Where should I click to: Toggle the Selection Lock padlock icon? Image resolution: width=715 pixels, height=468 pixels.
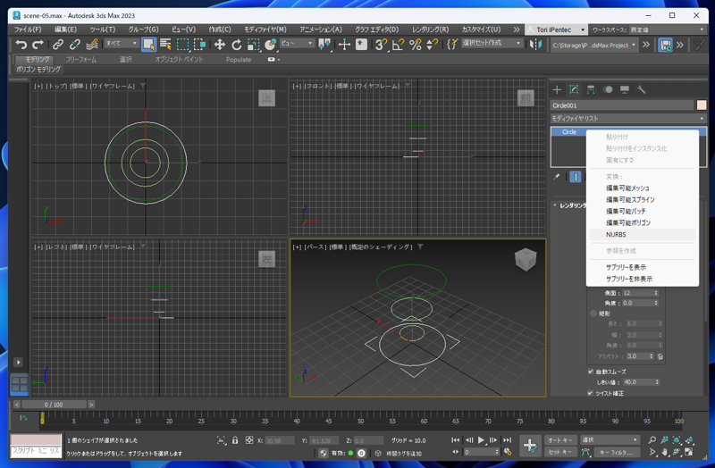point(235,440)
